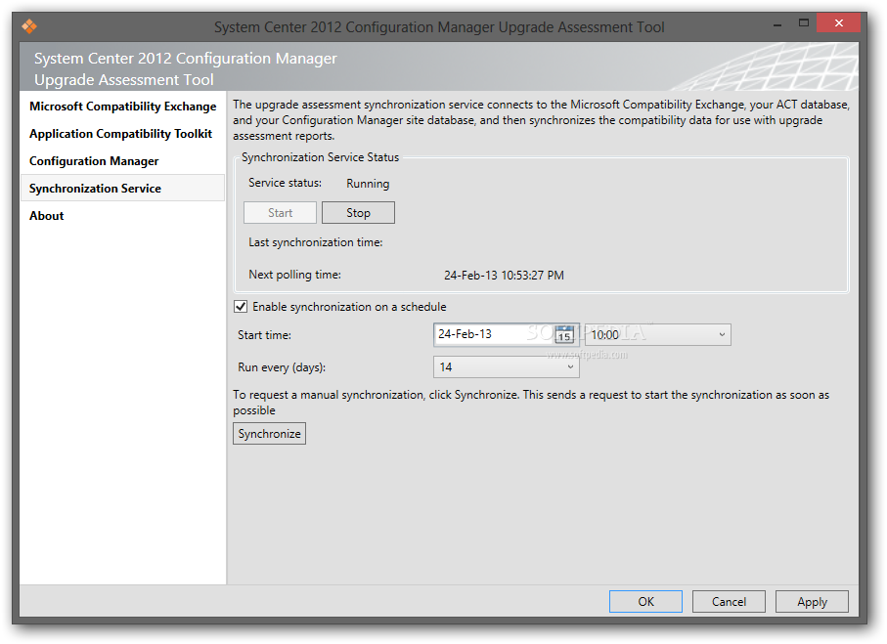Toggle Enable synchronization on a schedule checkbox
Screen dimensions: 887x644
[x=241, y=307]
